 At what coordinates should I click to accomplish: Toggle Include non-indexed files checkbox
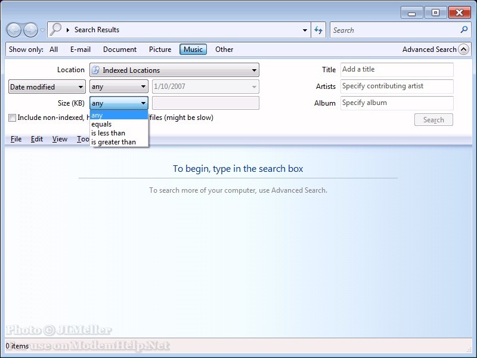coord(12,118)
